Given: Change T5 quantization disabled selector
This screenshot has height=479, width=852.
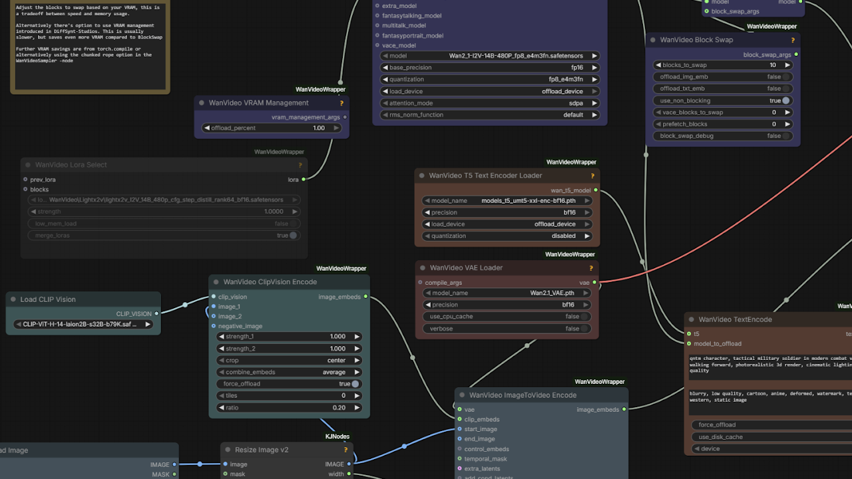Looking at the screenshot, I should pos(507,236).
